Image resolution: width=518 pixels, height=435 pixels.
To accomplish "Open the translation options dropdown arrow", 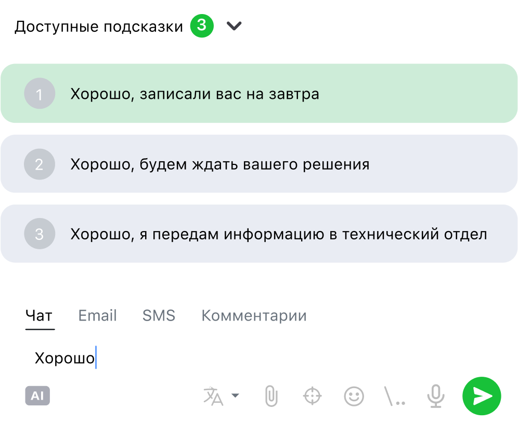I will pyautogui.click(x=236, y=396).
